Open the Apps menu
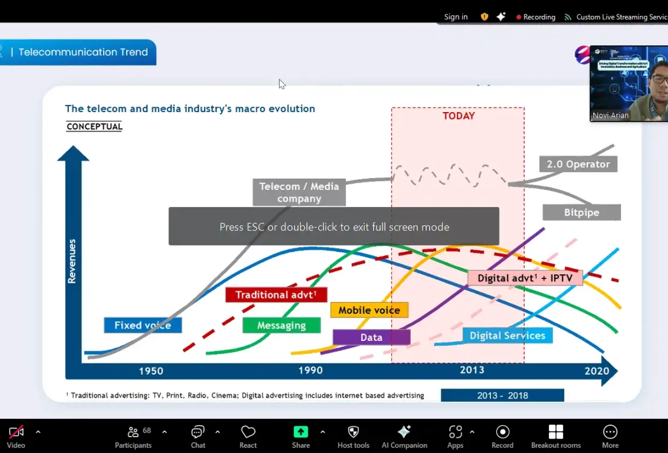The width and height of the screenshot is (668, 453). click(455, 436)
